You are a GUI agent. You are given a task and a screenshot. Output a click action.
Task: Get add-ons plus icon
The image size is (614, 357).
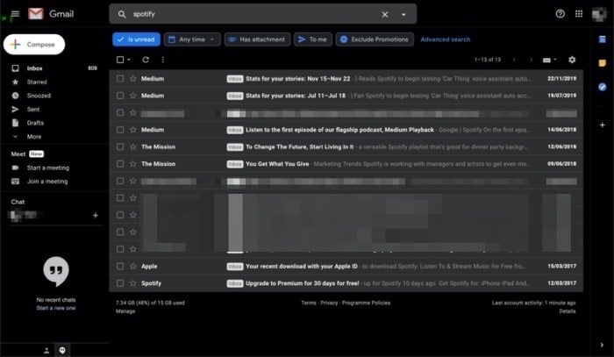(x=603, y=125)
